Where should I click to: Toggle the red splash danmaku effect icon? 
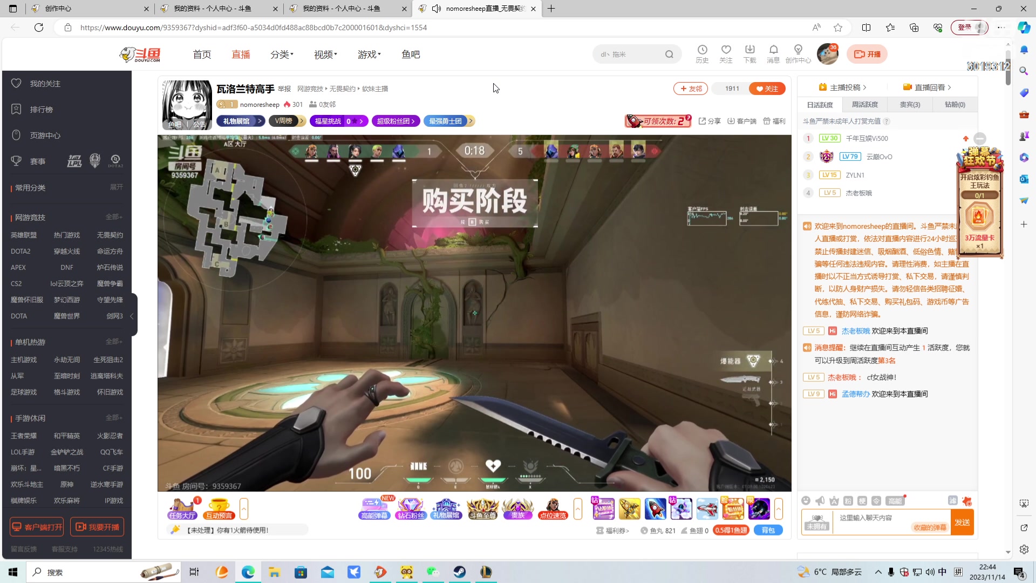click(x=967, y=501)
